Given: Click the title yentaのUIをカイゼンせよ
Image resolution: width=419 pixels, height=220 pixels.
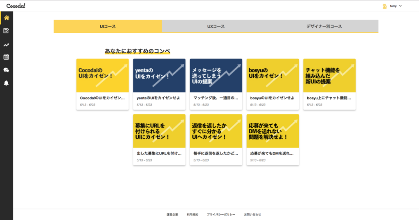Looking at the screenshot, I should click(x=158, y=98).
